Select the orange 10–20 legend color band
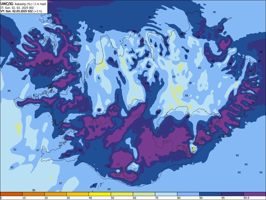266x200 pixels. coord(34,194)
